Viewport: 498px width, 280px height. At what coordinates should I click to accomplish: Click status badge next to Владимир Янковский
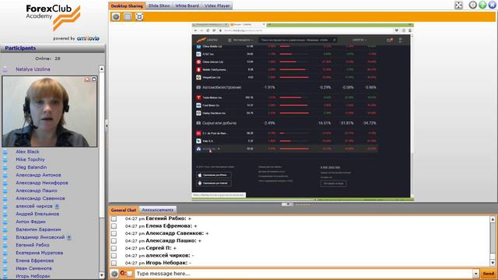coord(69,237)
